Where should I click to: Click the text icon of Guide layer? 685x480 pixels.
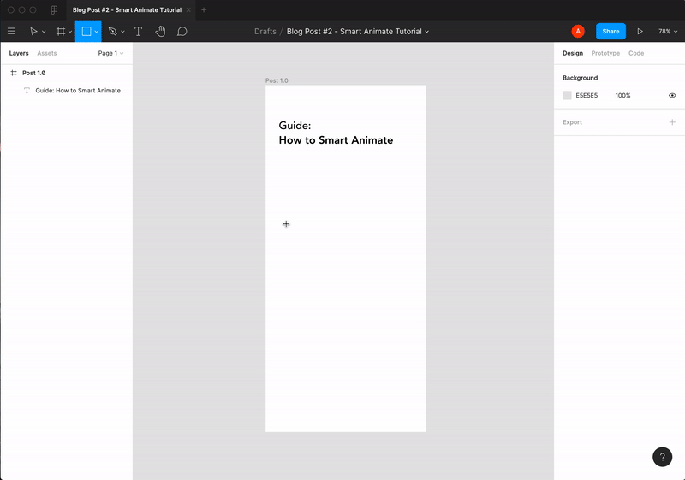coord(27,91)
